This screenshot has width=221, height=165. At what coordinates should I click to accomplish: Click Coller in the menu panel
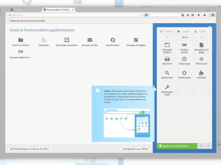200,31
